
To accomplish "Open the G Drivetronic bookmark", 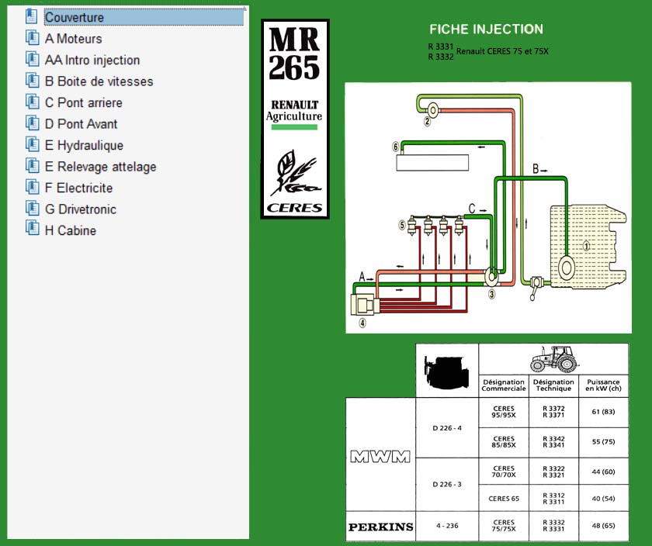I will (81, 209).
